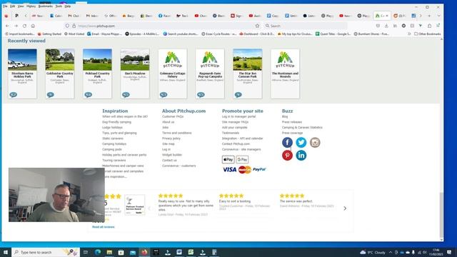Open the notification center icon
This screenshot has width=457, height=257.
449,252
